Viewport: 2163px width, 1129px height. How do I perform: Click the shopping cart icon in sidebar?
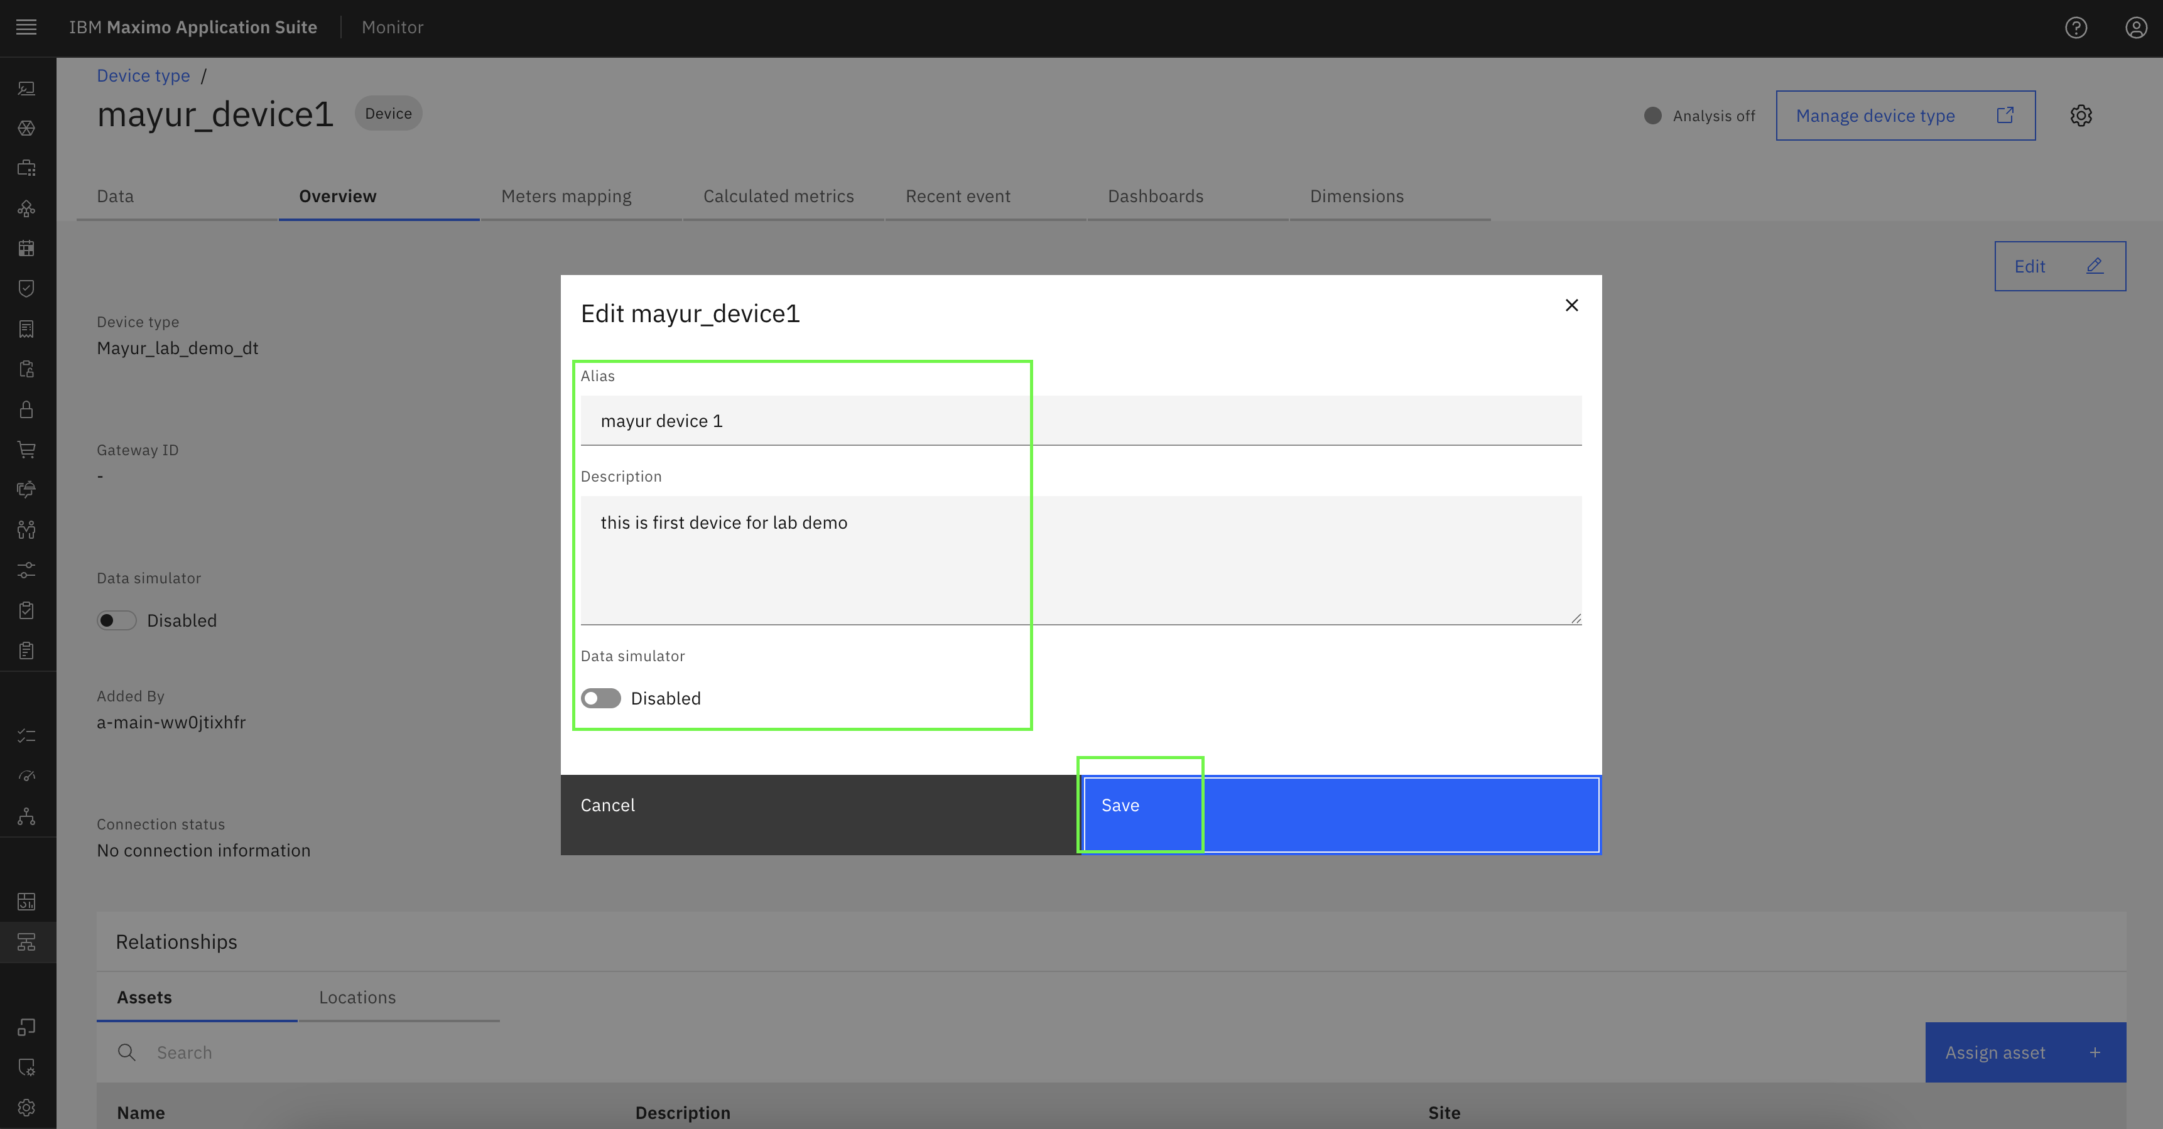point(27,449)
